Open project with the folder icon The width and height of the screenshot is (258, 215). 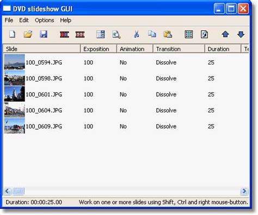click(28, 34)
